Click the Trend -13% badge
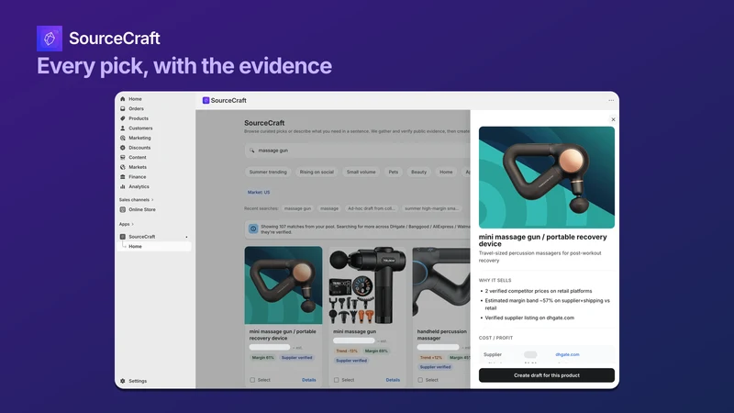Image resolution: width=734 pixels, height=413 pixels. click(x=347, y=351)
